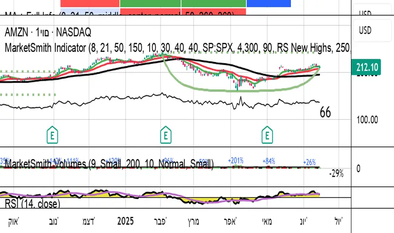This screenshot has width=394, height=233.
Task: Click the מרץ month label on time axis
Action: pos(194,222)
